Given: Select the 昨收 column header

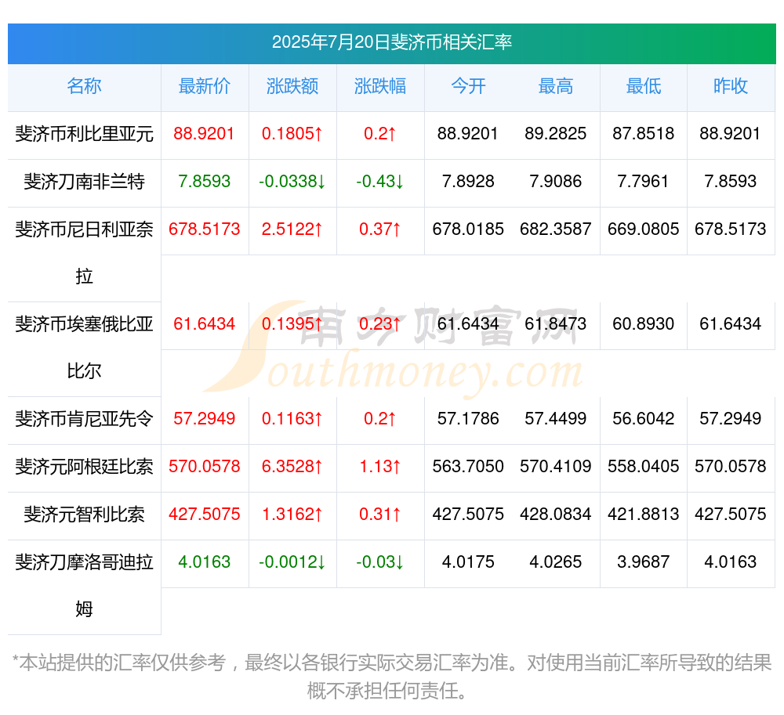Looking at the screenshot, I should (731, 86).
